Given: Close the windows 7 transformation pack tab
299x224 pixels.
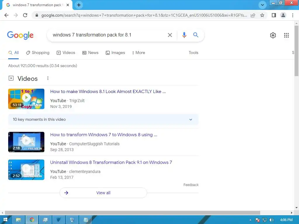Looking at the screenshot, I should [68, 5].
